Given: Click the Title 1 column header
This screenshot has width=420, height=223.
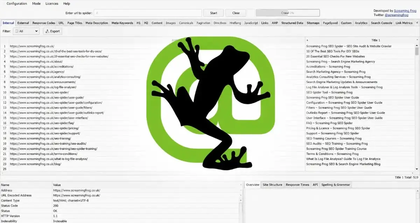Looking at the screenshot, I should [x=376, y=40].
